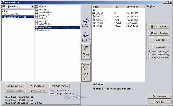Click the log status message text
Image resolution: width=173 pixels, height=106 pixels.
point(112,89)
